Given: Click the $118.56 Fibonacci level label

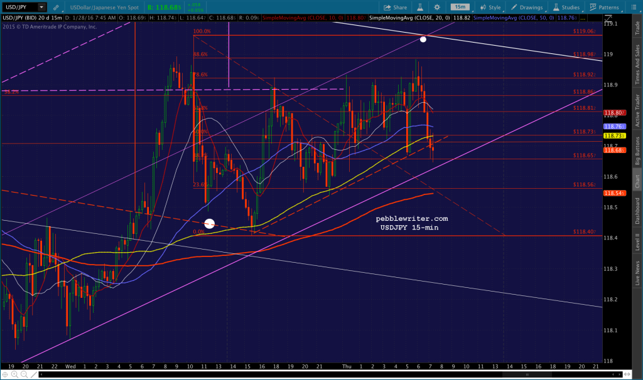Looking at the screenshot, I should pos(585,185).
